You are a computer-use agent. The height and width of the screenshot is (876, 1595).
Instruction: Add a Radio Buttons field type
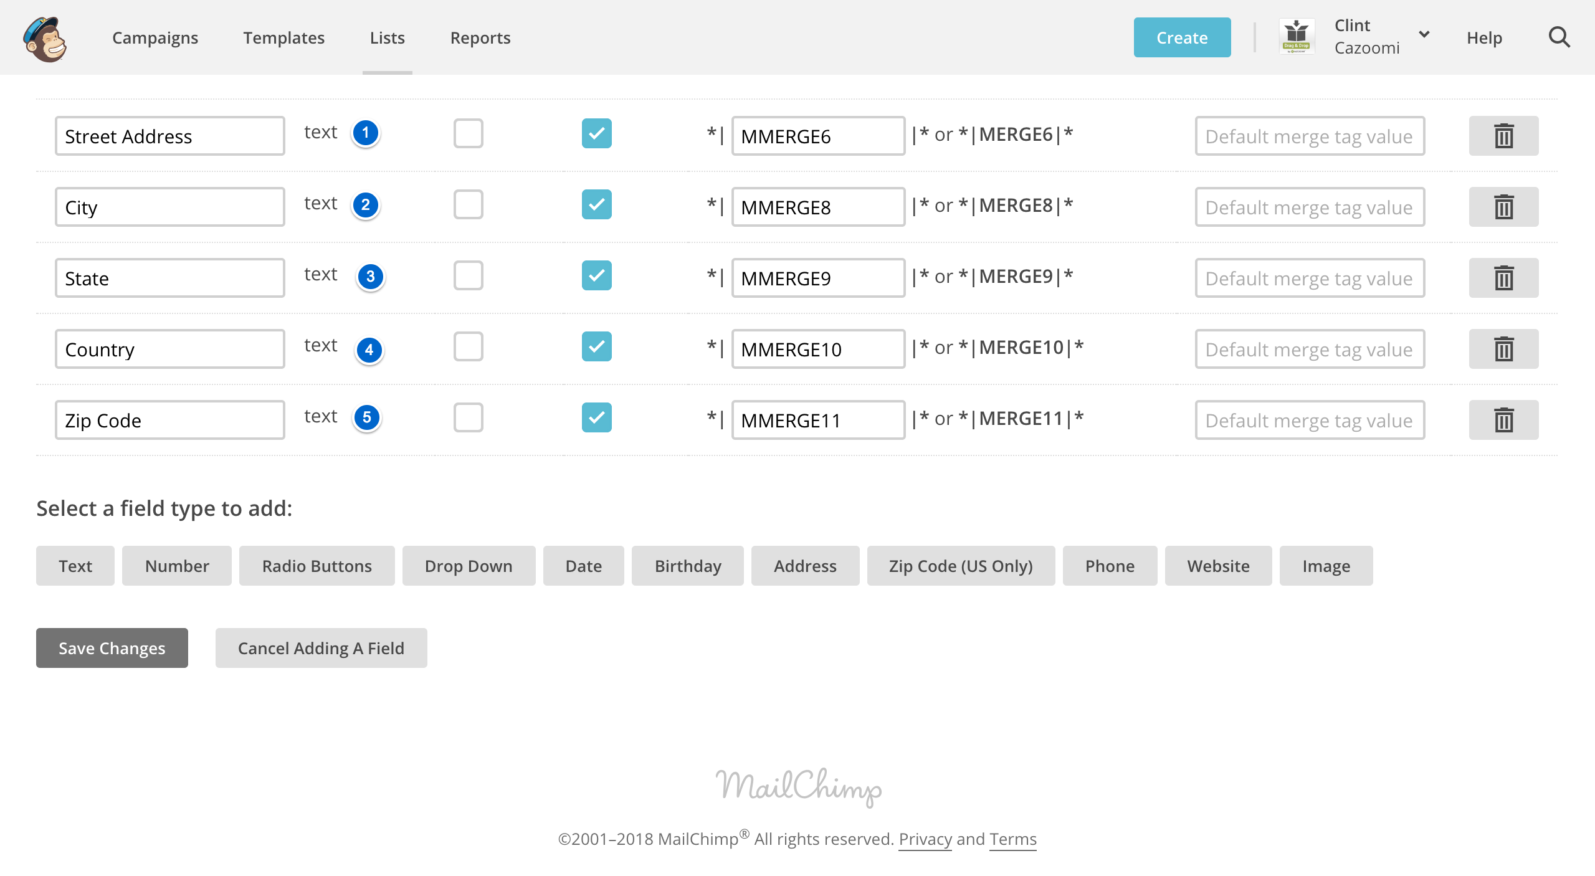click(x=317, y=566)
